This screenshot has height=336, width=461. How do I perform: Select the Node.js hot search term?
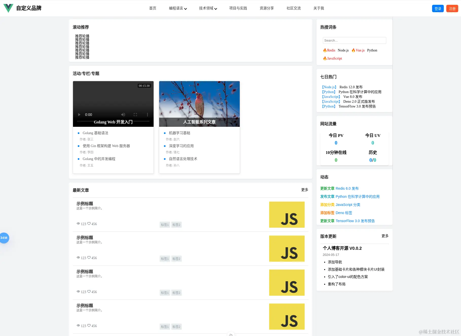[343, 50]
